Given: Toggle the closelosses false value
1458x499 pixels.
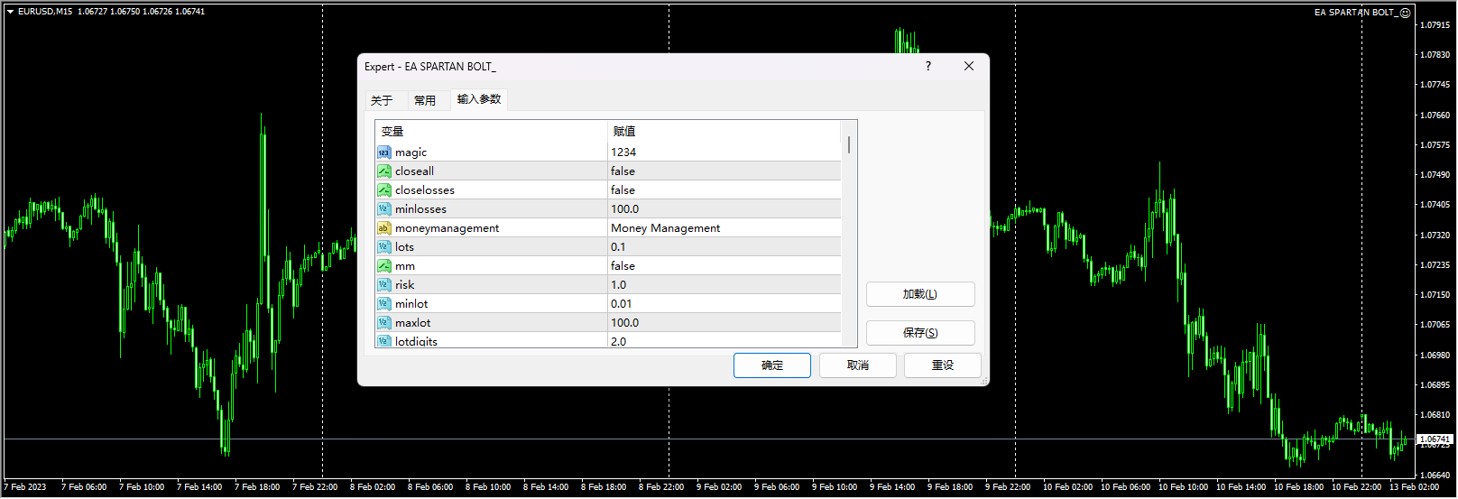Looking at the screenshot, I should point(623,190).
